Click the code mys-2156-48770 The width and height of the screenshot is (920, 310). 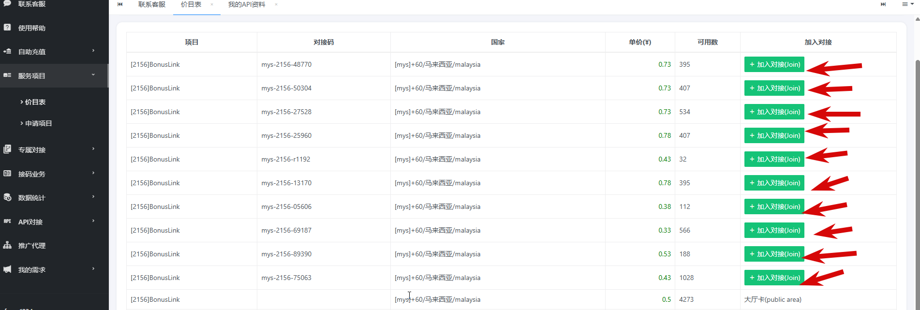[286, 64]
